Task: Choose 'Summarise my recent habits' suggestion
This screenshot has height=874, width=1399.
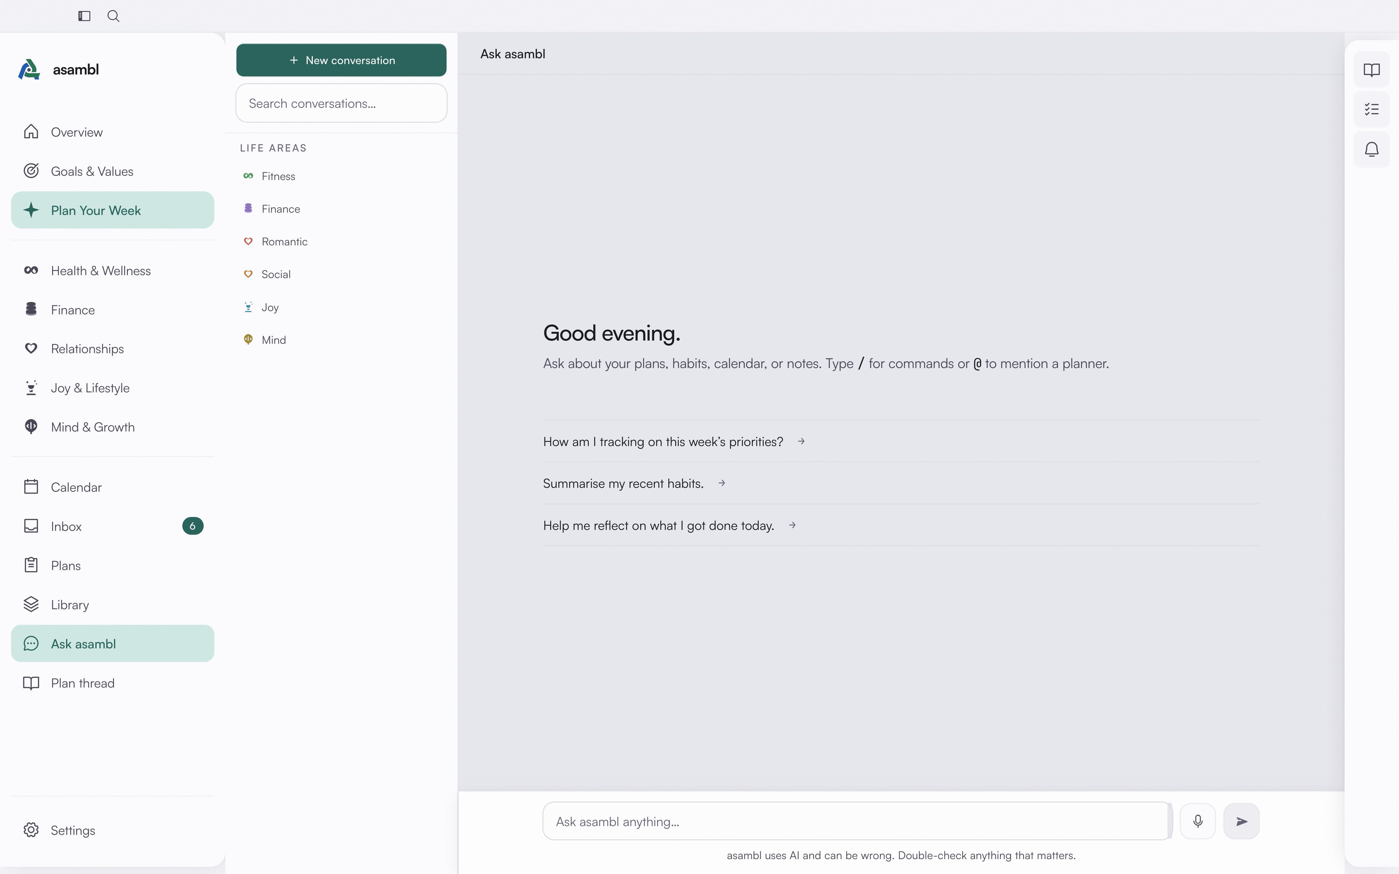Action: click(x=901, y=483)
